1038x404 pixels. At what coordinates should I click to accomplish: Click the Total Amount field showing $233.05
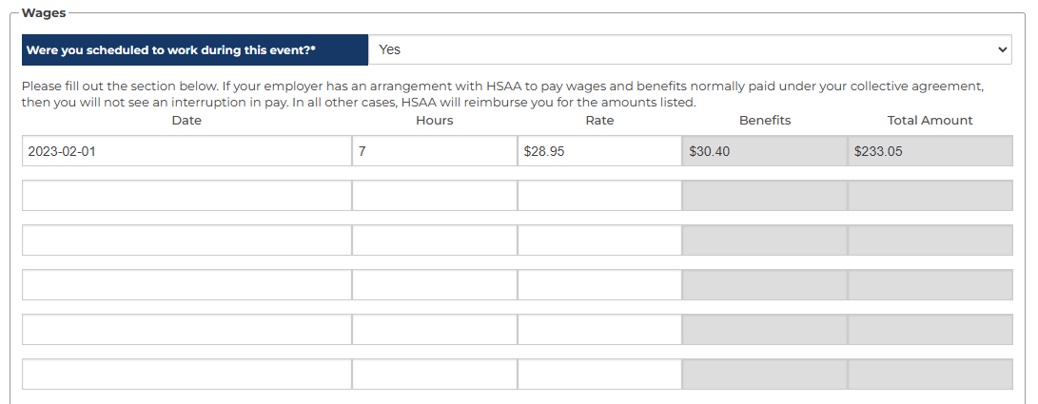pyautogui.click(x=930, y=151)
